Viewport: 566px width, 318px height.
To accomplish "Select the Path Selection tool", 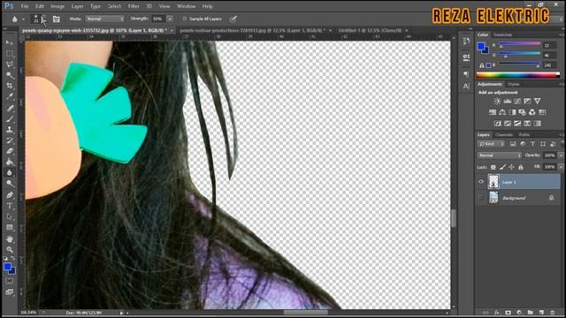I will pos(10,216).
